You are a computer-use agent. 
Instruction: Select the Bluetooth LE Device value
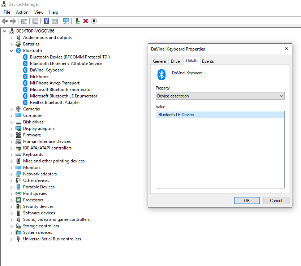coord(220,115)
